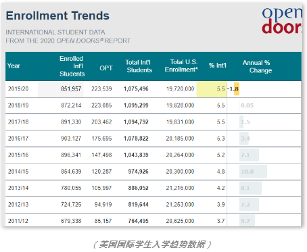Image resolution: width=307 pixels, height=252 pixels.
Task: Click the orange -1.8 change bar
Action: 237,89
